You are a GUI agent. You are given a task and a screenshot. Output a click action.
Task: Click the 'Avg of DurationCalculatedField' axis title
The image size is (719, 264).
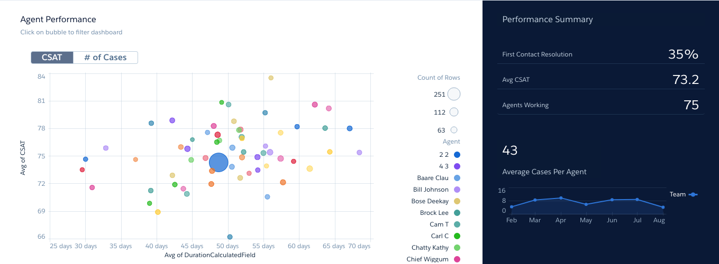click(210, 255)
